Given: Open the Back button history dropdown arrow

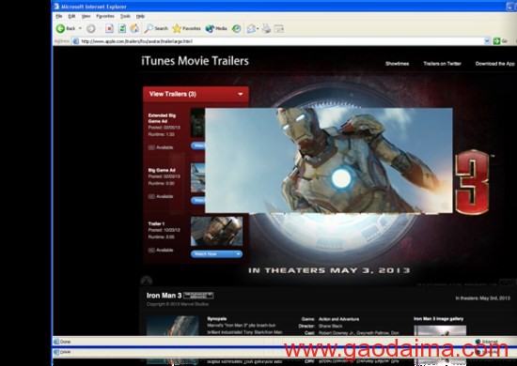Looking at the screenshot, I should (x=80, y=29).
